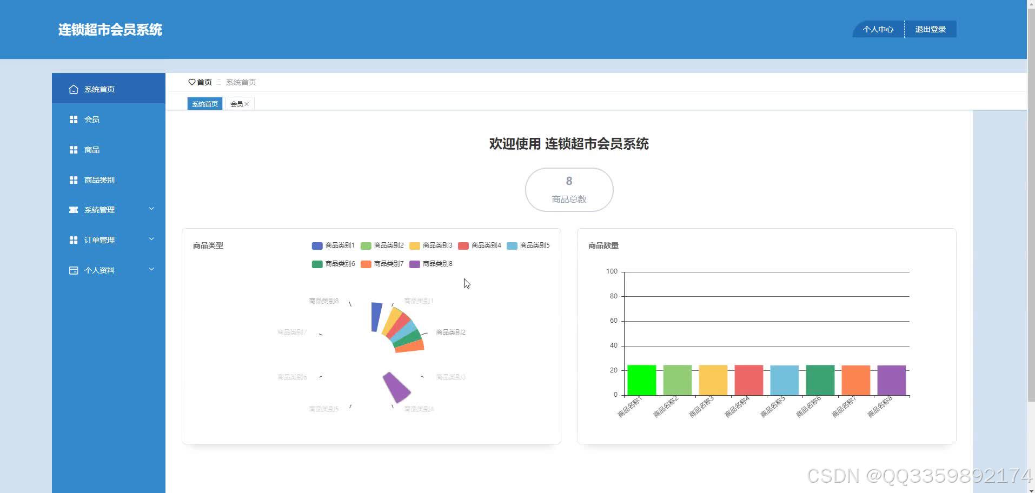Toggle legend item 商品类别6
The width and height of the screenshot is (1035, 493).
pyautogui.click(x=333, y=264)
